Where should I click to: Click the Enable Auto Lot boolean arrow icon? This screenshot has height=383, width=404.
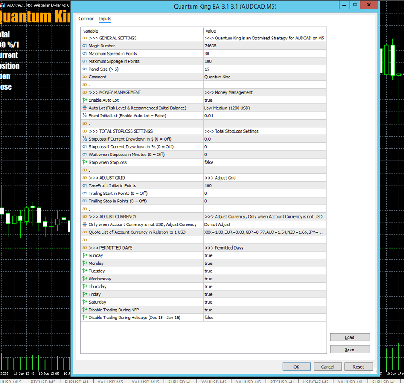[x=85, y=100]
